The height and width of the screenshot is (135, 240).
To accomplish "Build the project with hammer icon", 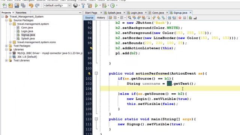I will [83, 6].
